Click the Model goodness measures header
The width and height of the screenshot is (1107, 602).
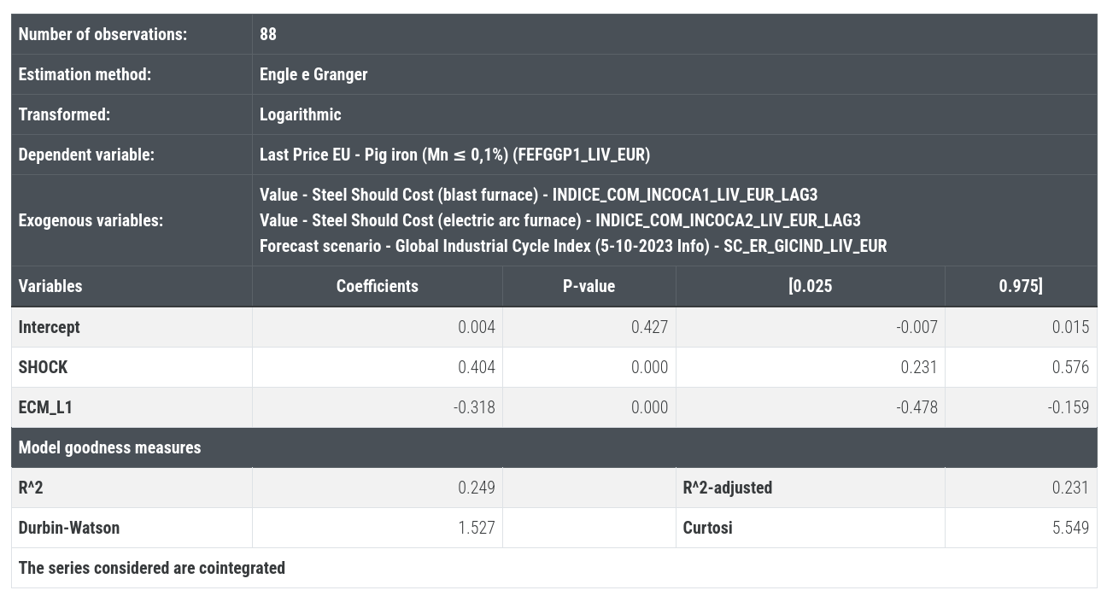point(109,447)
